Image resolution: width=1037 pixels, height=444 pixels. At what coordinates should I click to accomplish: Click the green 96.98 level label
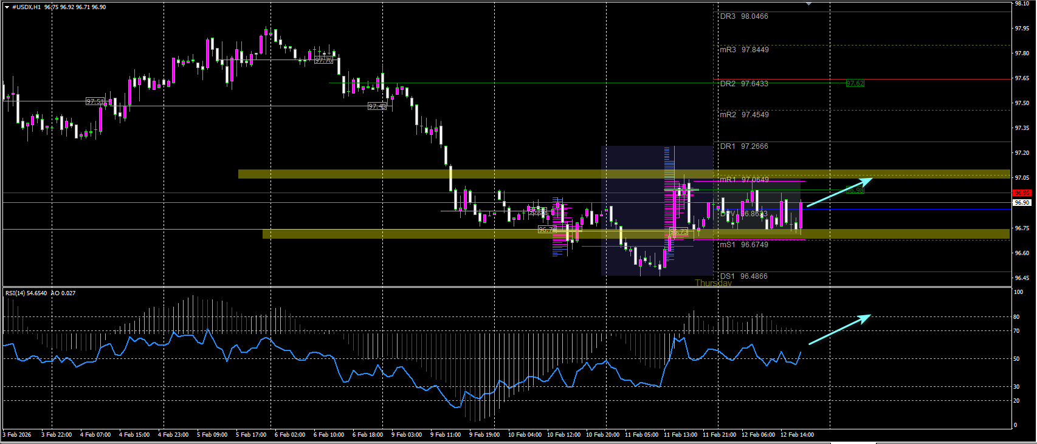coord(855,190)
